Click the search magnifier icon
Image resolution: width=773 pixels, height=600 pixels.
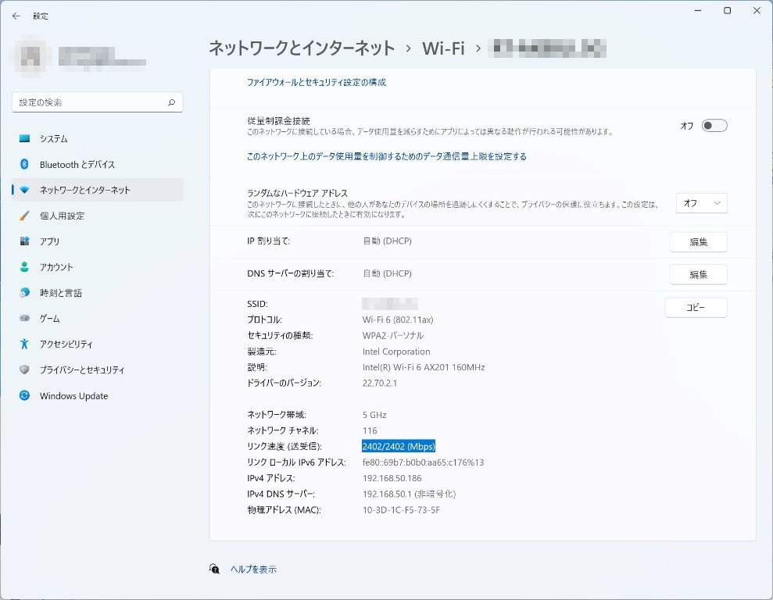pos(171,102)
